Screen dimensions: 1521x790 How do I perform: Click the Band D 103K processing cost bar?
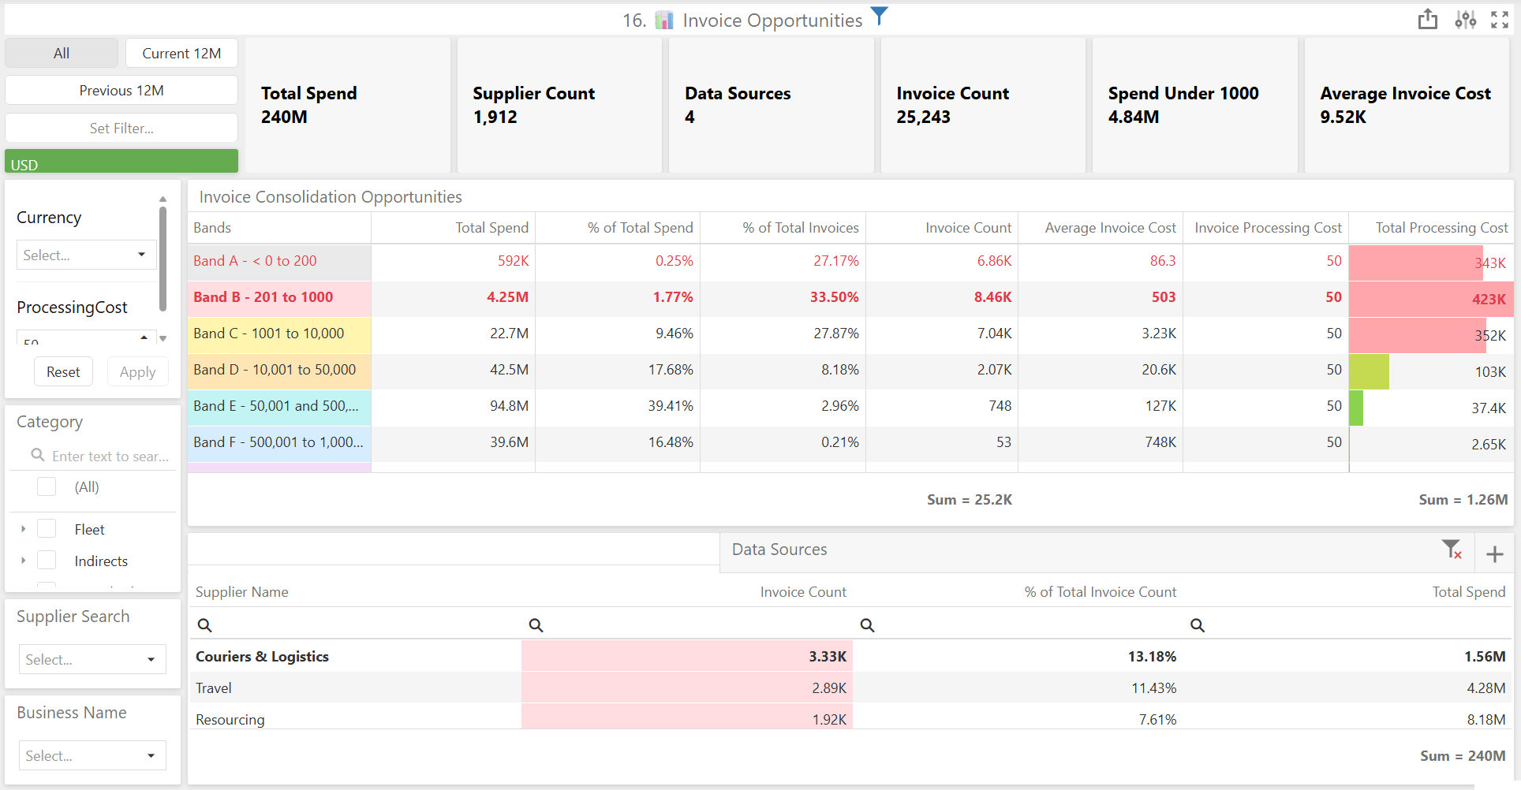click(1369, 371)
